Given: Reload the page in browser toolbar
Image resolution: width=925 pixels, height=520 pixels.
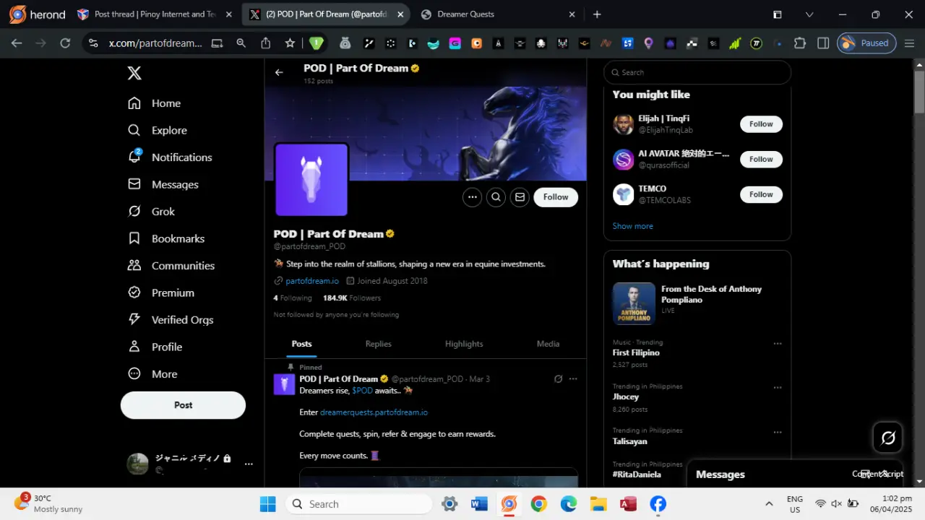Looking at the screenshot, I should 65,43.
